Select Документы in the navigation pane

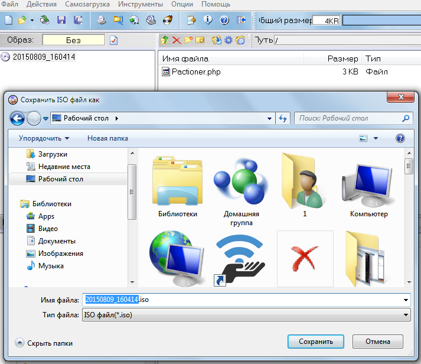56,241
